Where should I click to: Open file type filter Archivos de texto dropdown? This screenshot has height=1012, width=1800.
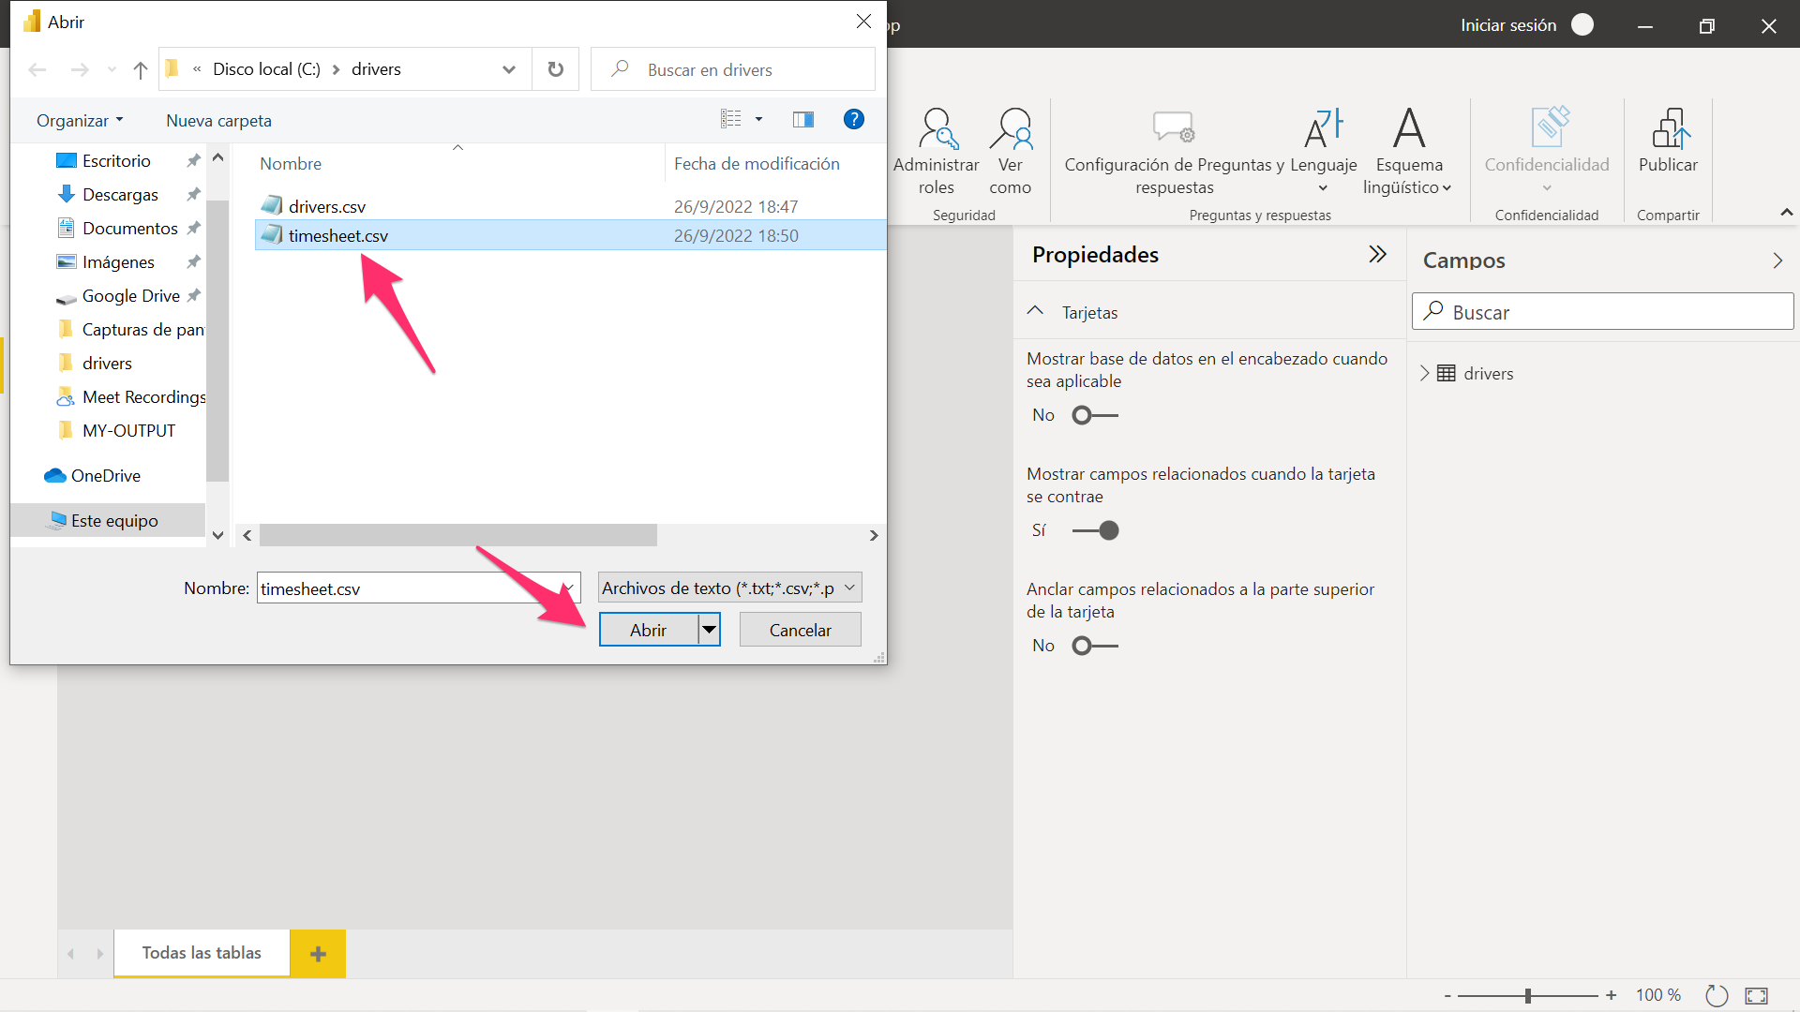click(730, 588)
